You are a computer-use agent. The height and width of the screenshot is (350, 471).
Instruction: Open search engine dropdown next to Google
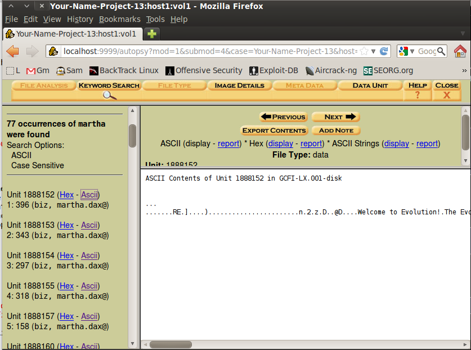click(x=412, y=51)
